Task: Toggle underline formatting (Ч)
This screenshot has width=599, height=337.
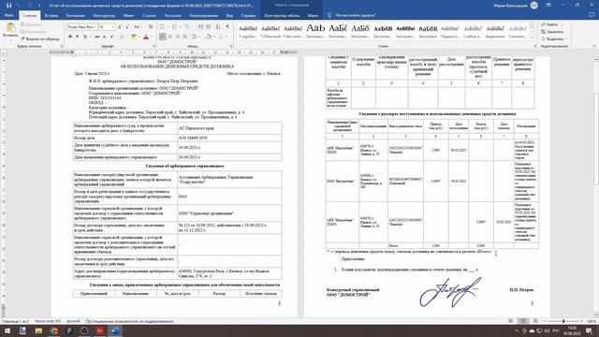Action: (85, 37)
